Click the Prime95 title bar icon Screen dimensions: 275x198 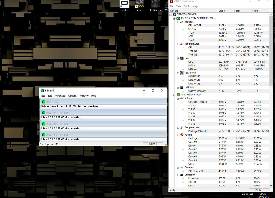[x=42, y=90]
